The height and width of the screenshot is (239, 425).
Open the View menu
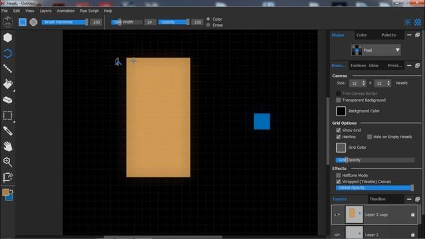click(29, 11)
